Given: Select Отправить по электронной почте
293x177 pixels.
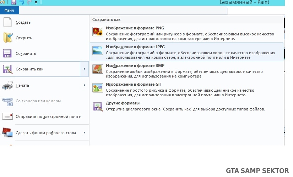Looking at the screenshot, I should point(44,116).
